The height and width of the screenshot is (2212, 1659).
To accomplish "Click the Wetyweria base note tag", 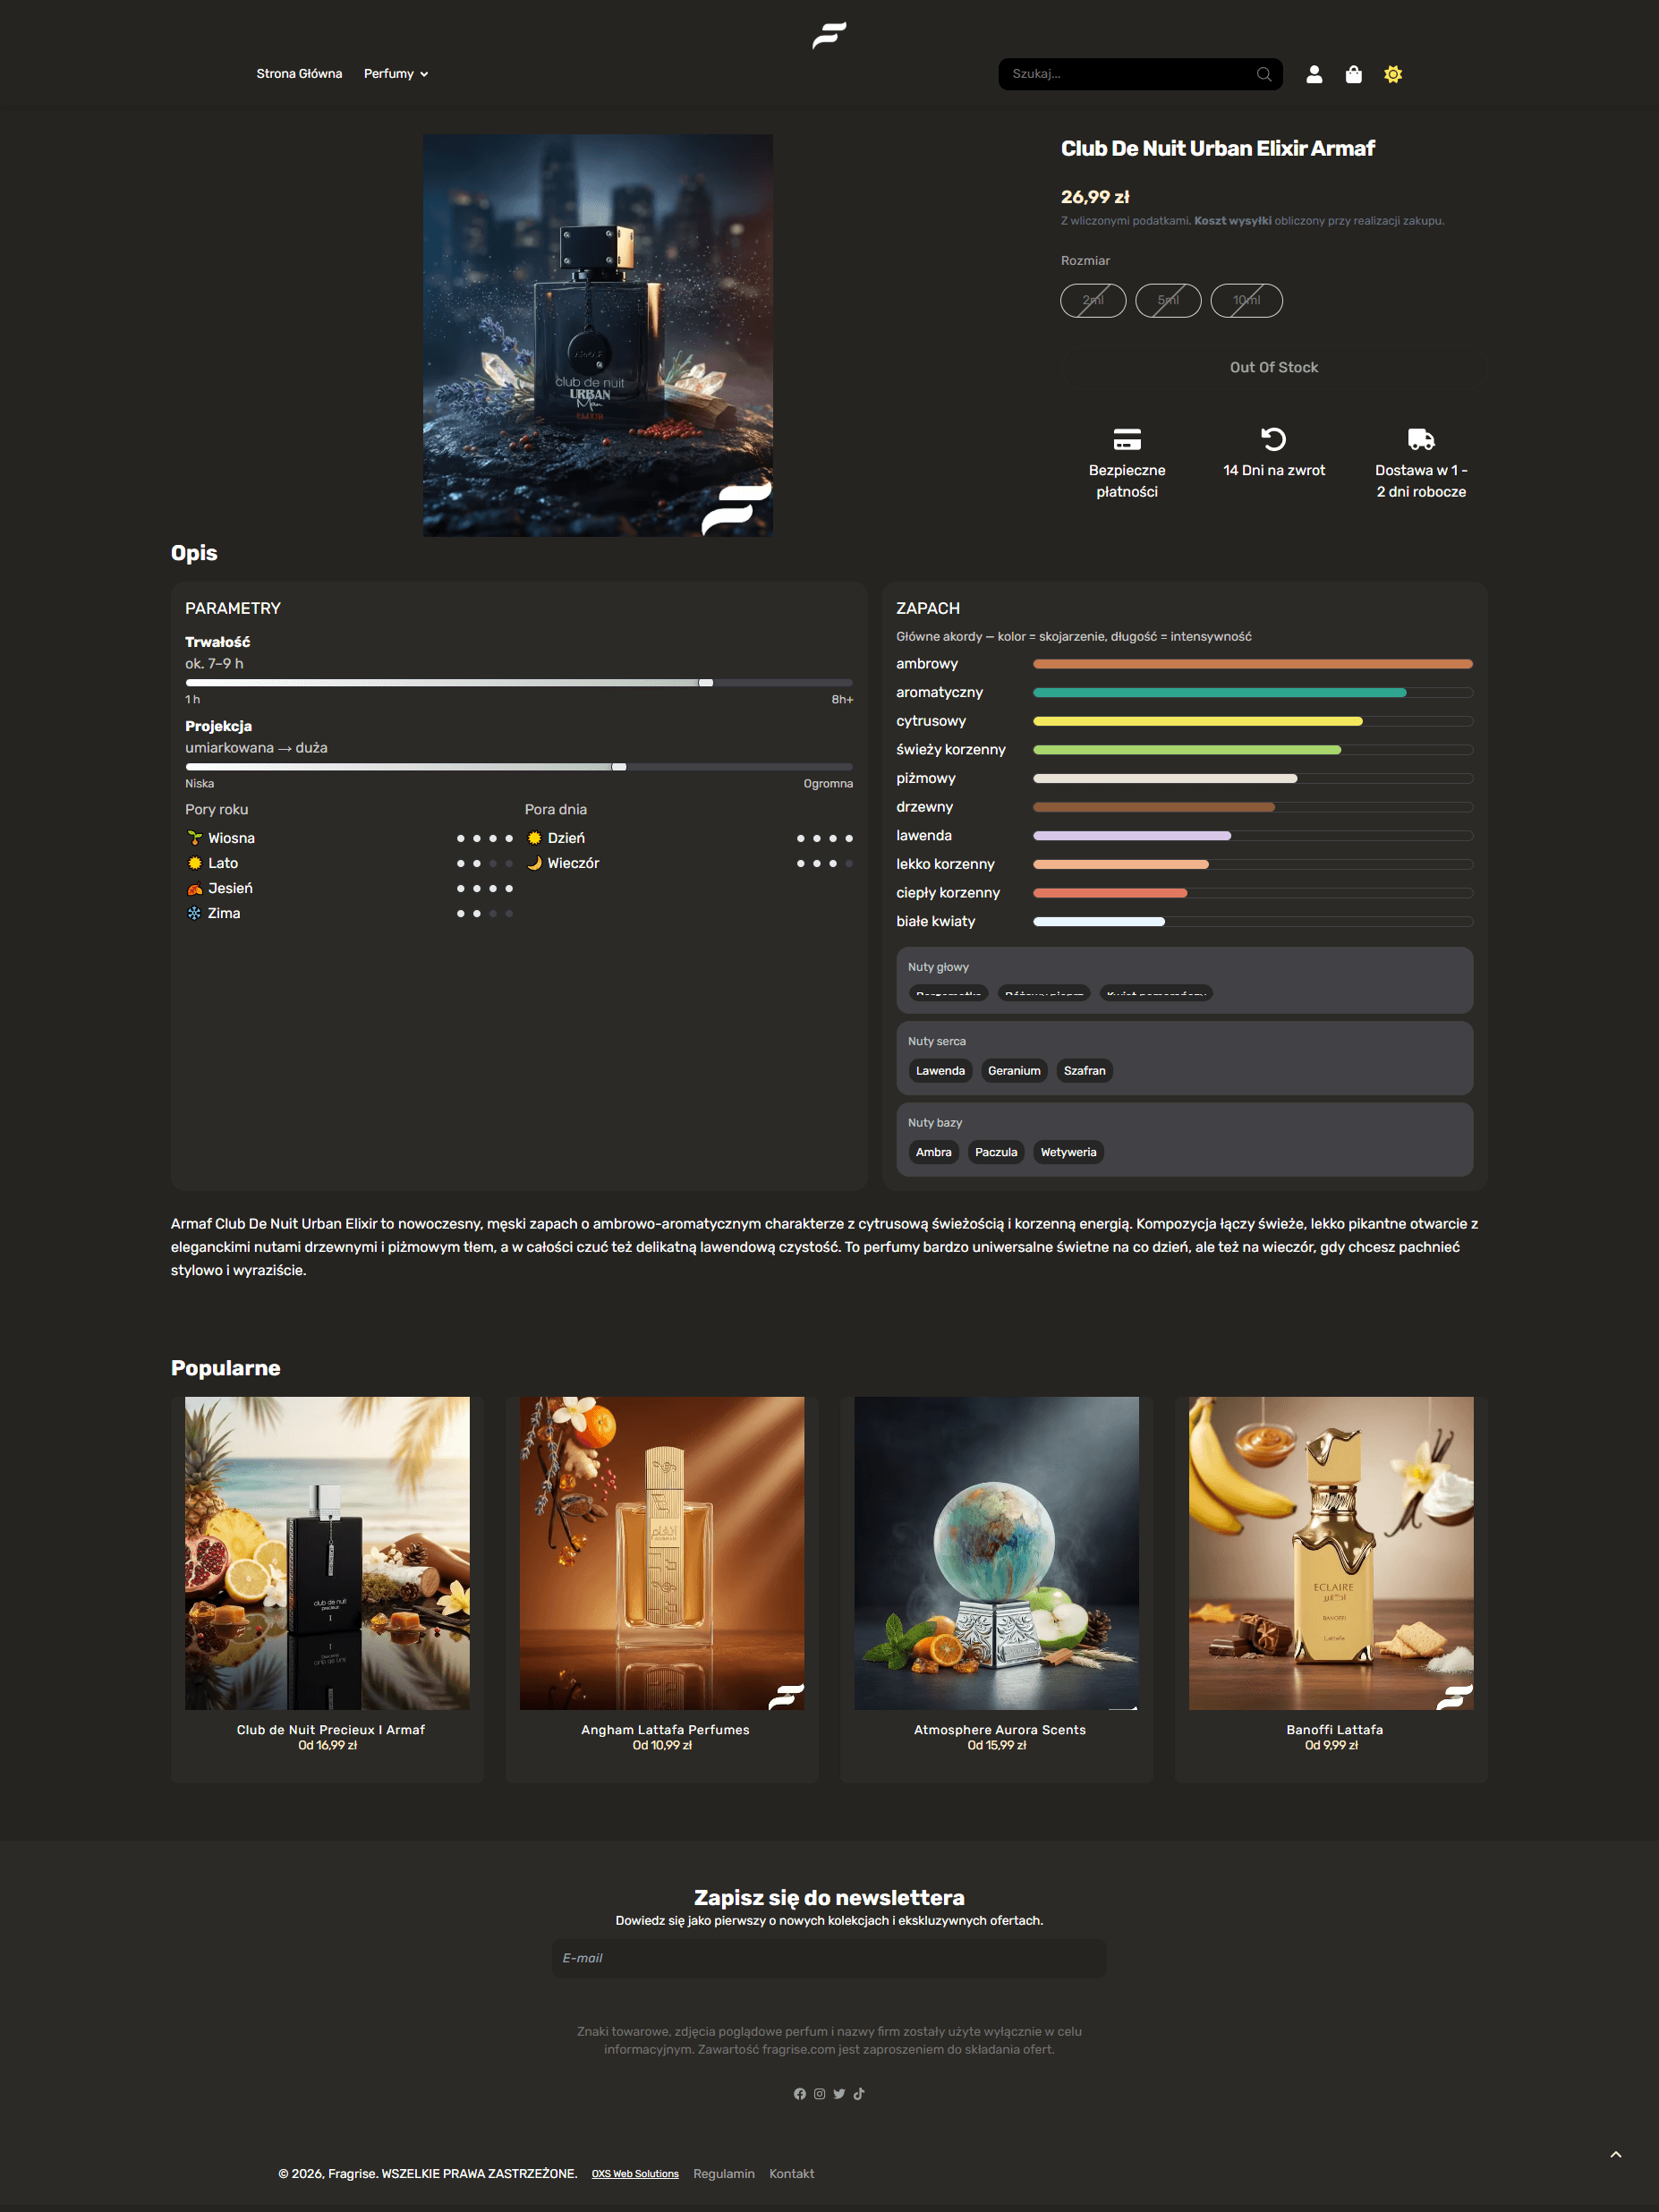I will click(x=1068, y=1153).
